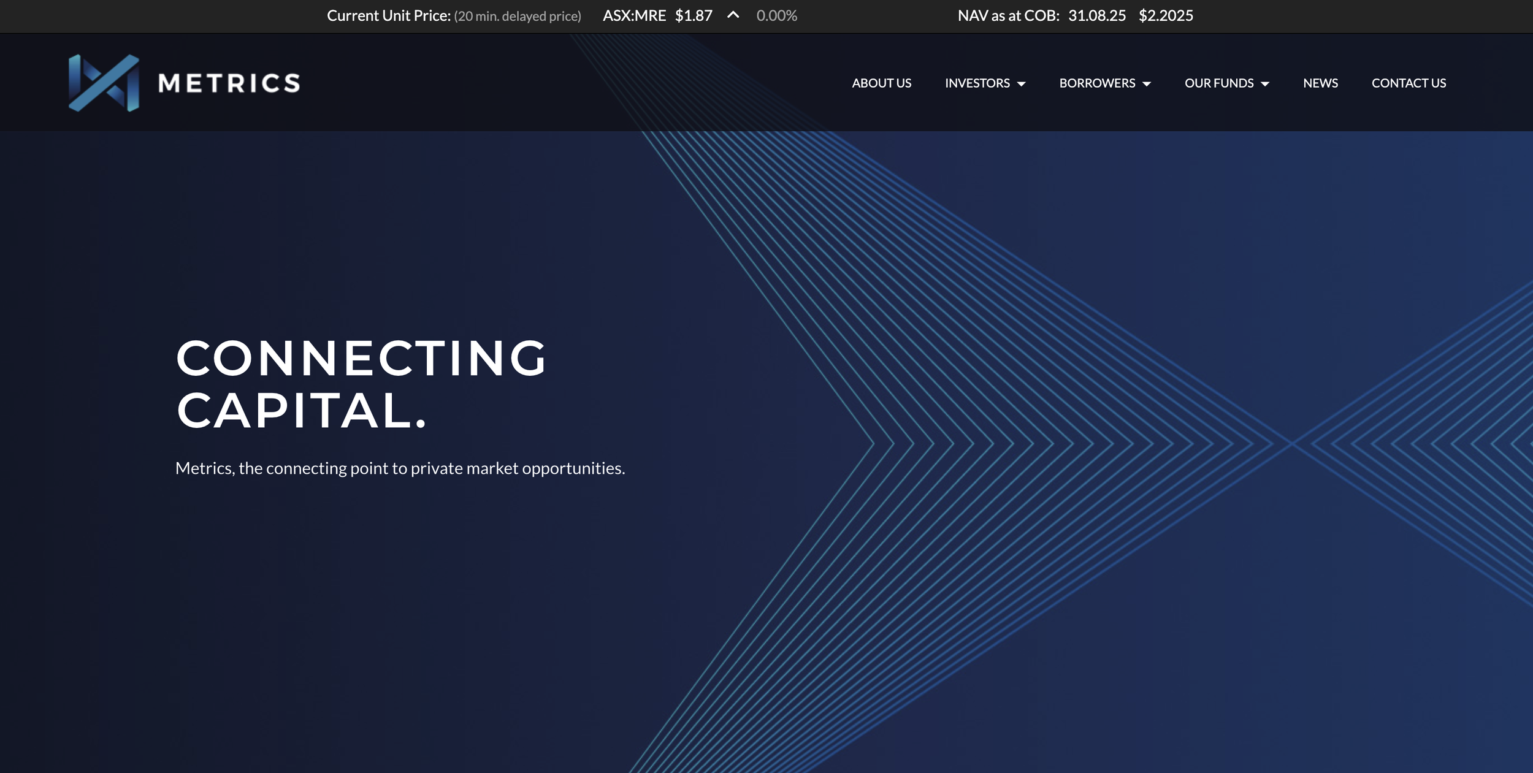The height and width of the screenshot is (773, 1533).
Task: Click the ASX:MRE ticker symbol
Action: [x=634, y=15]
